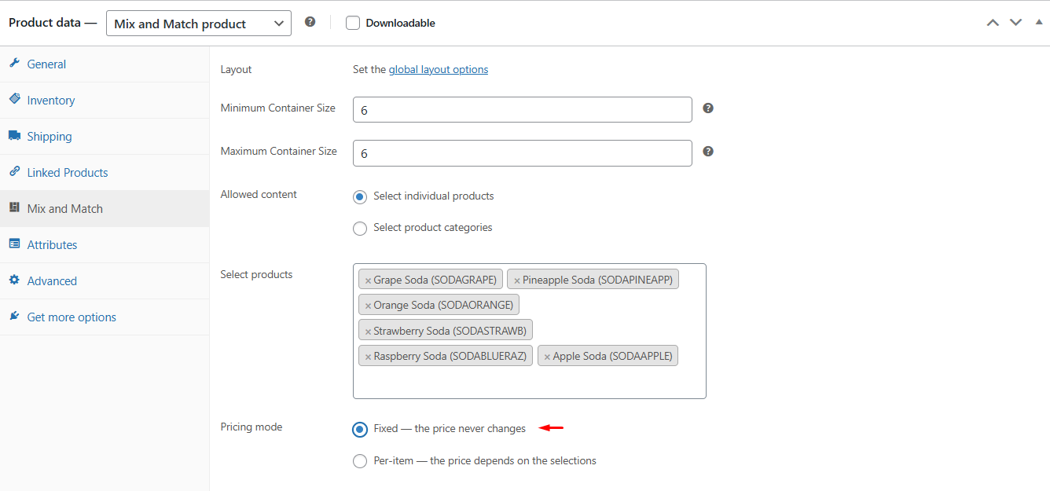Click the Strawberry Soda (SODASTRAWB) tag text
Screen dimensions: 1050x491
point(450,331)
